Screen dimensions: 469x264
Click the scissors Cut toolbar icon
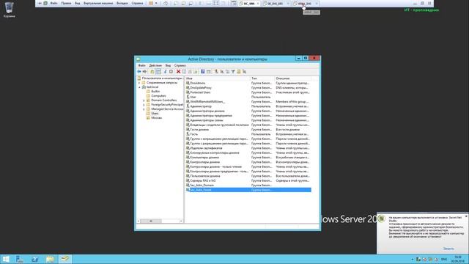coord(166,72)
